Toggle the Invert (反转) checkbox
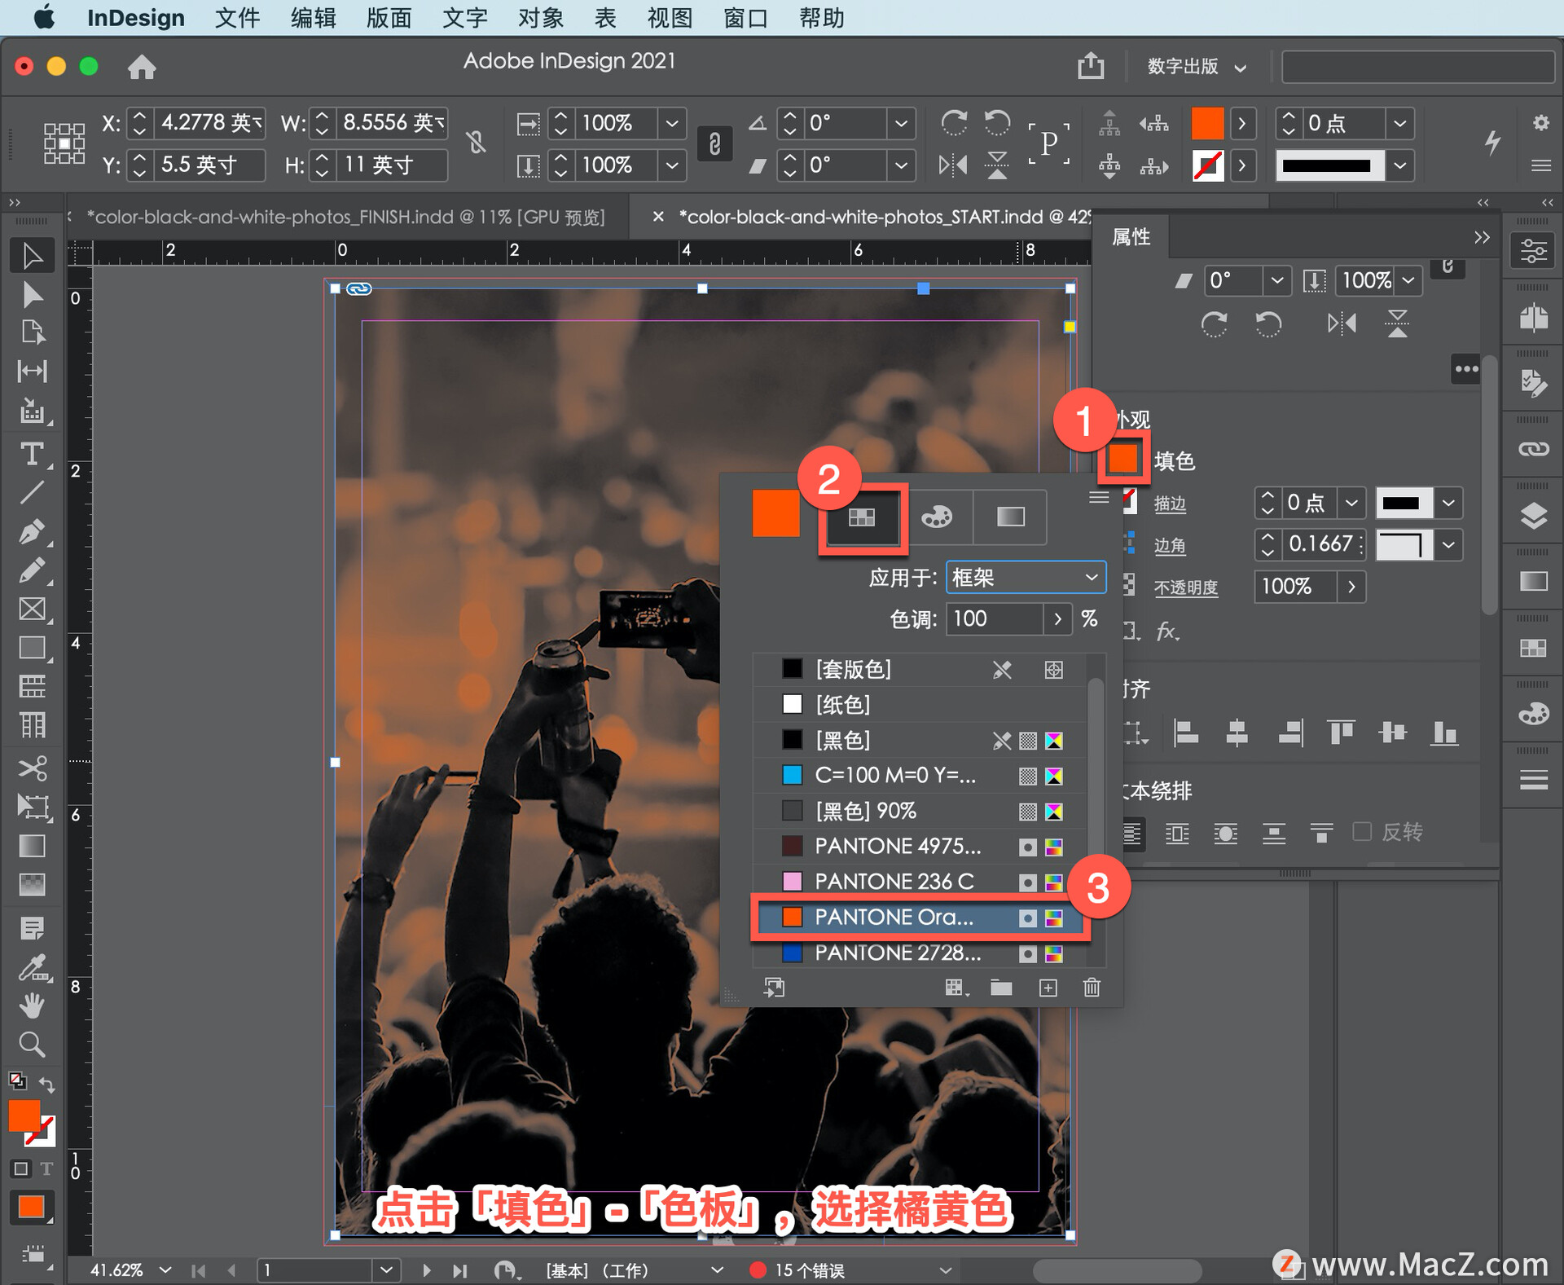 coord(1361,832)
